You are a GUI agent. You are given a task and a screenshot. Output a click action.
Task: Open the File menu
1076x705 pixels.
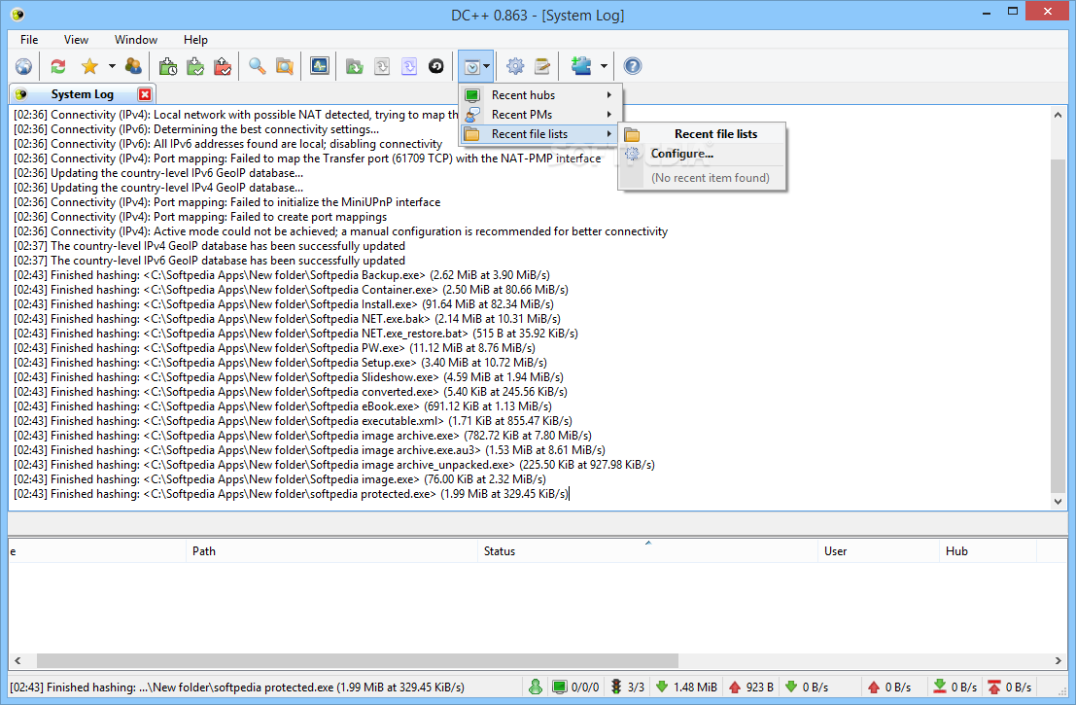pos(29,40)
